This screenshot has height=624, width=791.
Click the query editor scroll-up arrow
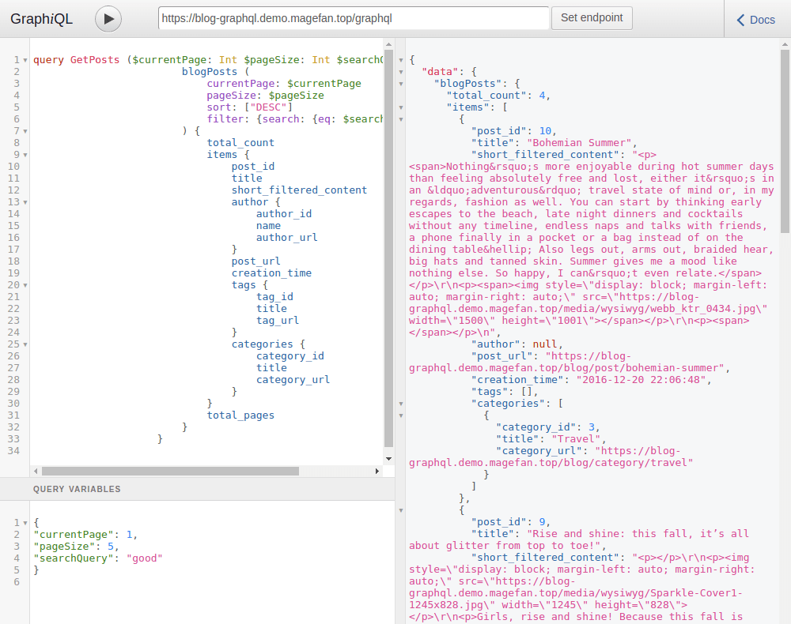point(388,44)
